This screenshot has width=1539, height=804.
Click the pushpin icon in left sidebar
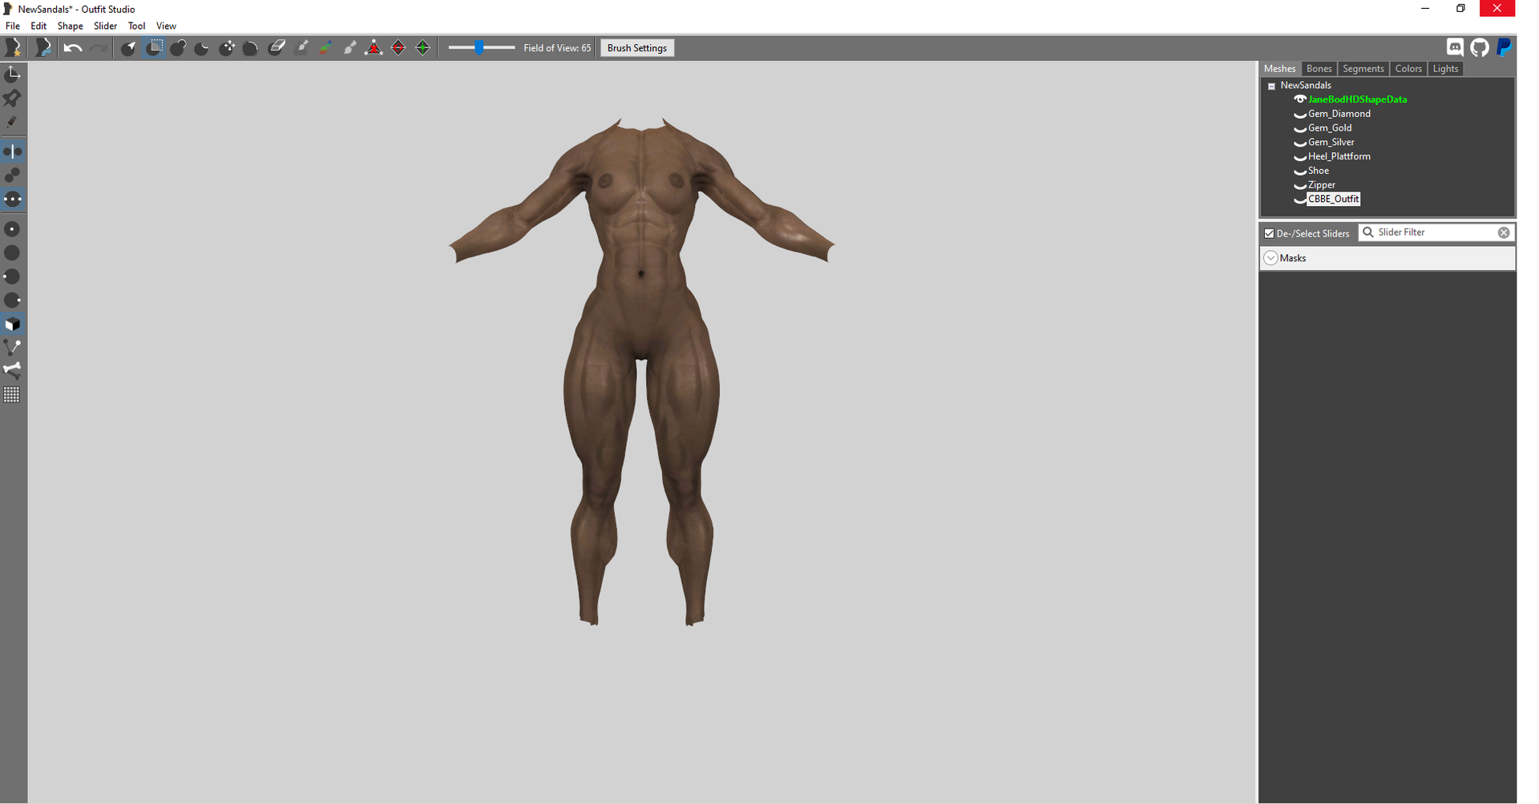[12, 99]
